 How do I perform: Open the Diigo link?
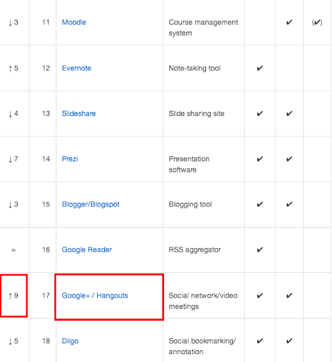pos(70,341)
